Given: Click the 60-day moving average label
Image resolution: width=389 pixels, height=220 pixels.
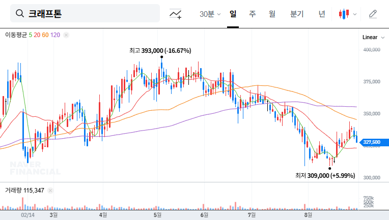Looking at the screenshot, I should pyautogui.click(x=45, y=35).
